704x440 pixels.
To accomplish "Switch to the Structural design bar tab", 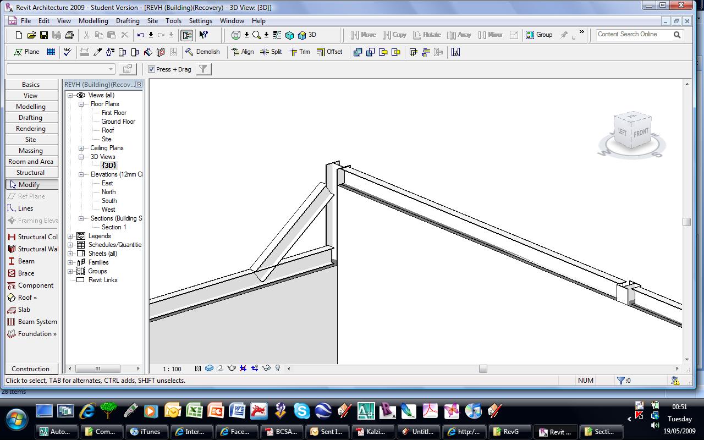I will point(31,173).
